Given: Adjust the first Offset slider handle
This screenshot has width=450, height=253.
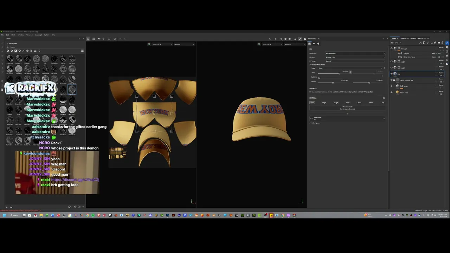Looking at the screenshot, I should coord(333,83).
